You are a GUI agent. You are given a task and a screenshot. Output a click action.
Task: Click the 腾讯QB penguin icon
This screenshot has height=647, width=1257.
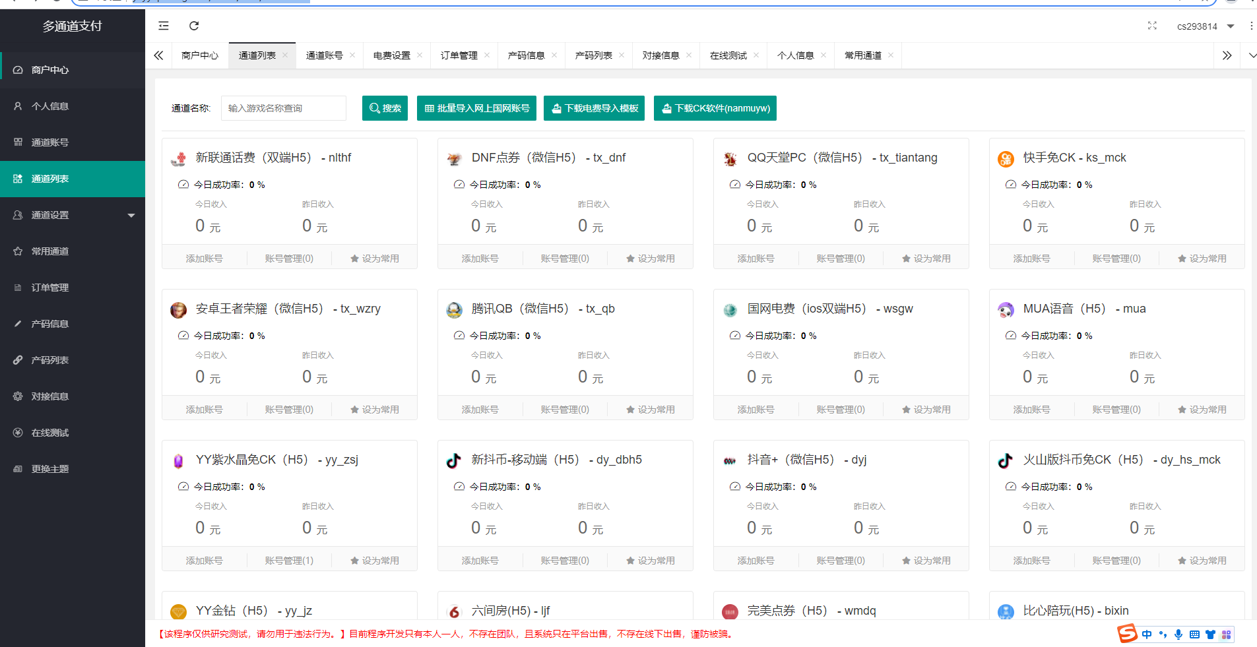point(454,309)
